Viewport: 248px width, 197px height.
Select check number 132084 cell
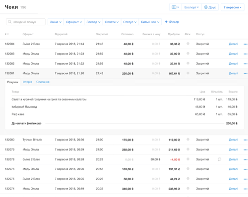(9, 44)
